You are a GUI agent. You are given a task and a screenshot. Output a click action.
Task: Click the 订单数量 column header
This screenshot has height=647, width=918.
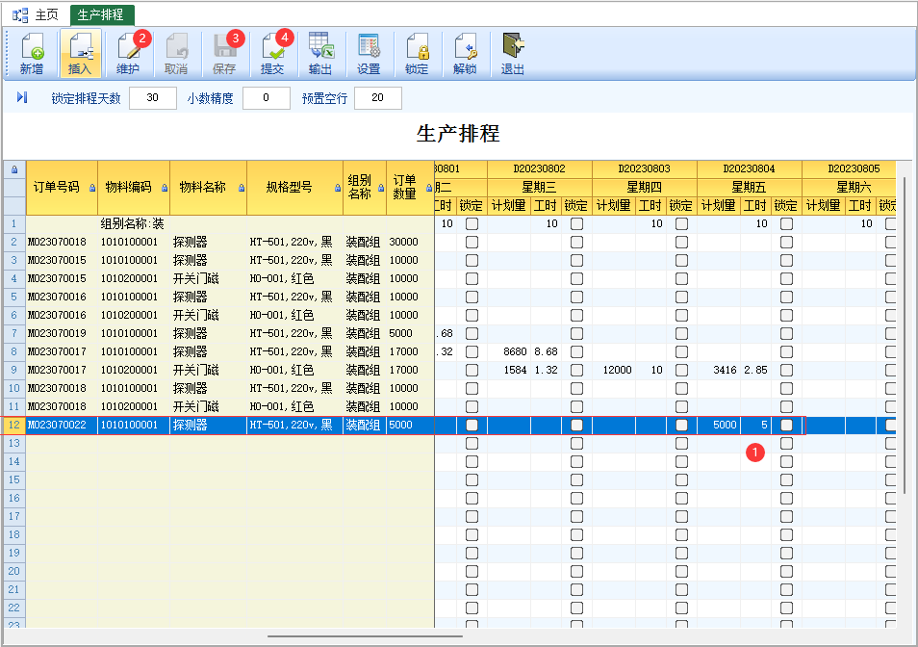pos(410,188)
